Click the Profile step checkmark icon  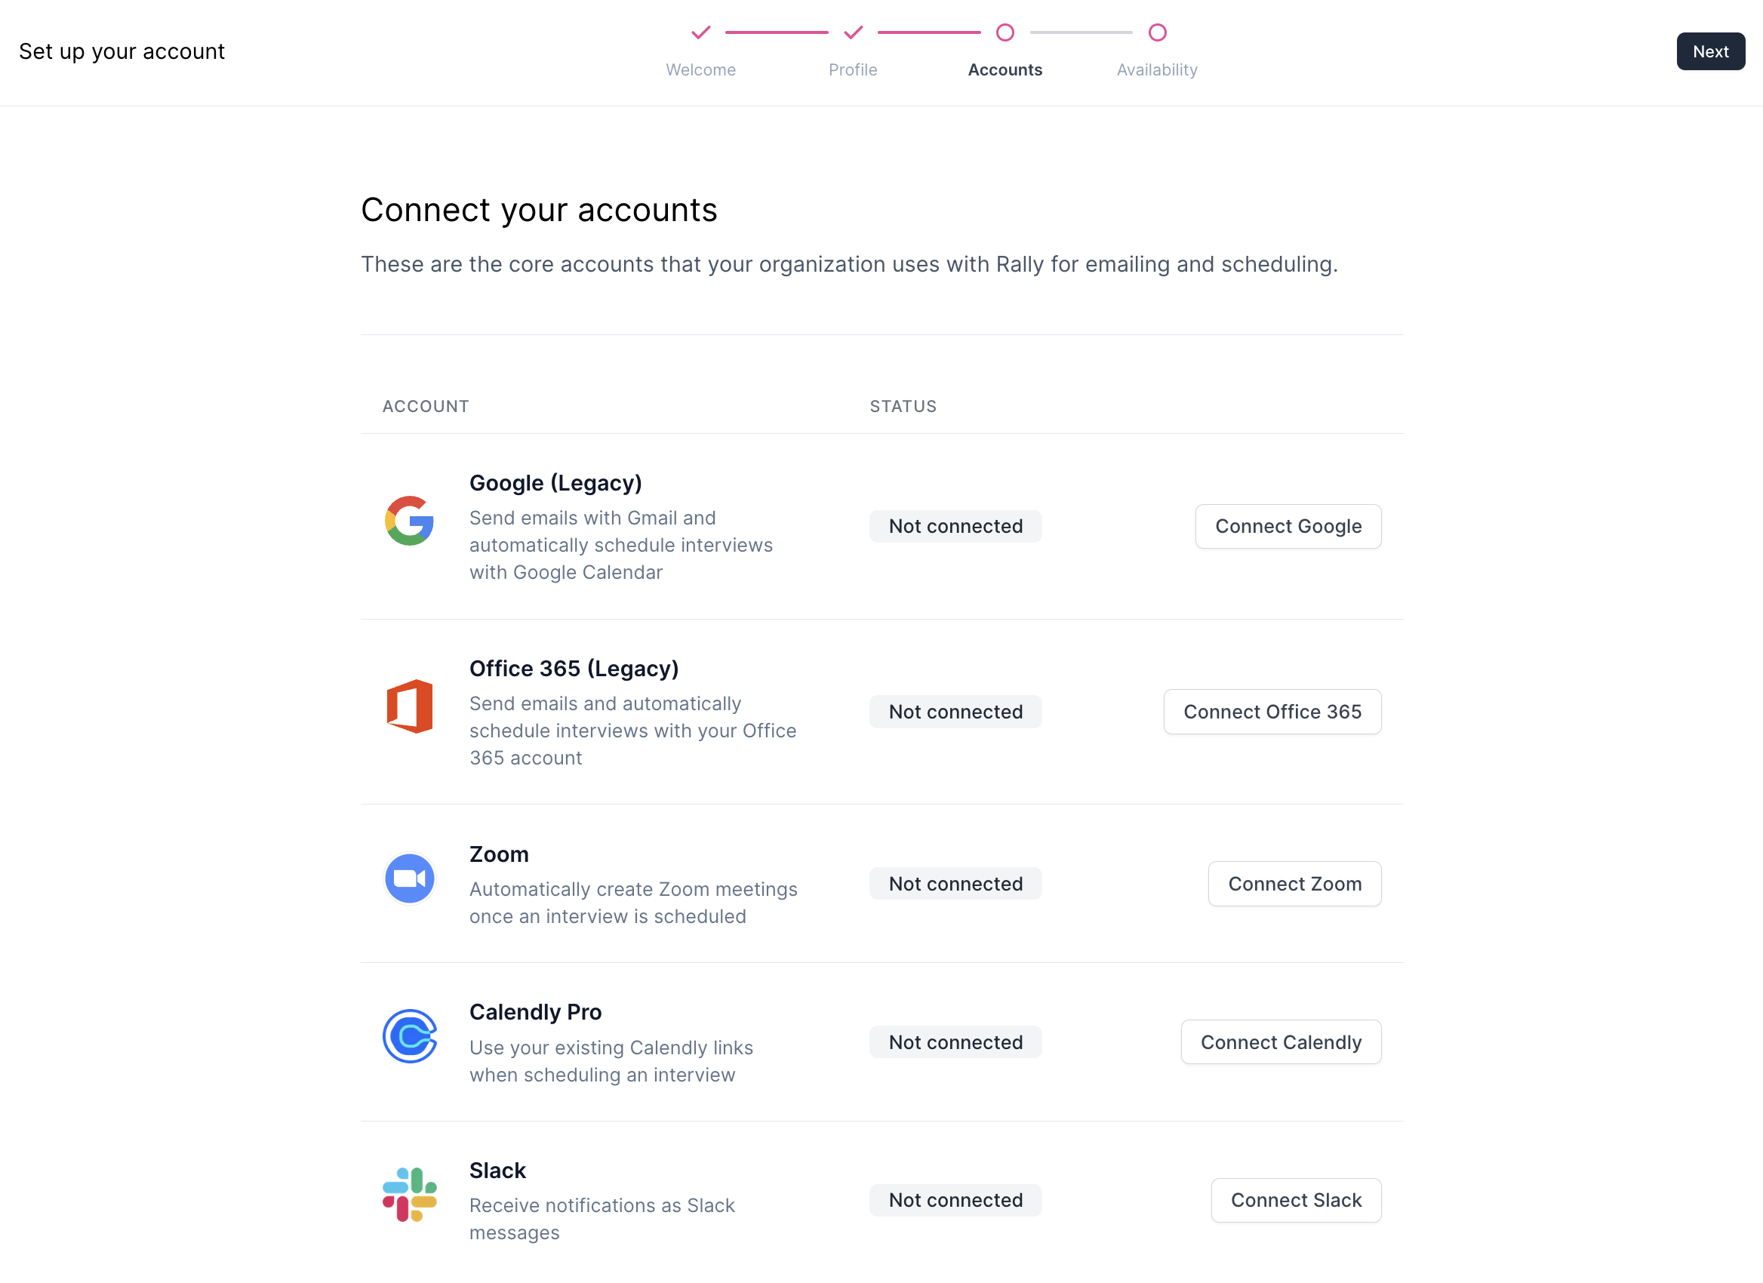(853, 32)
